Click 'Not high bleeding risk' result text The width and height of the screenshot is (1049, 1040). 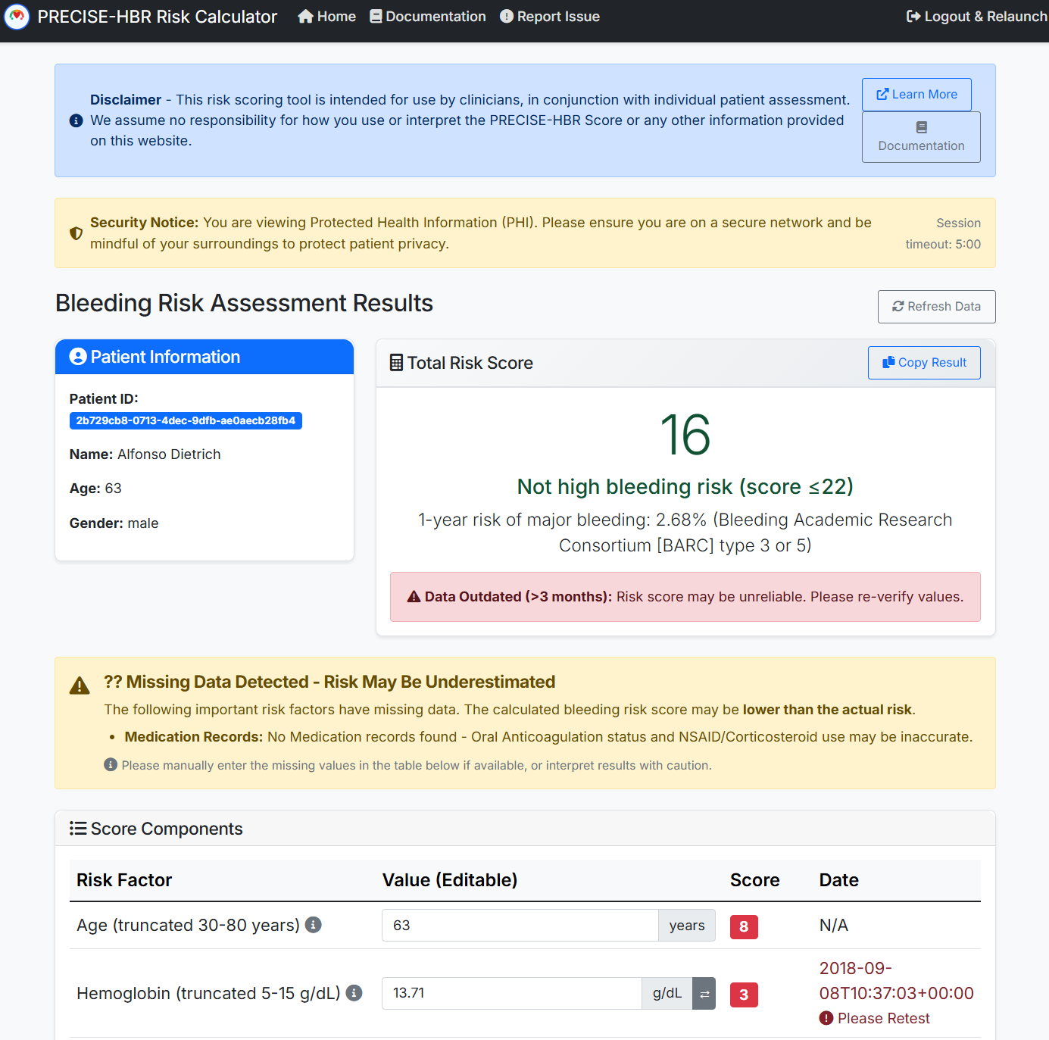[x=685, y=487]
